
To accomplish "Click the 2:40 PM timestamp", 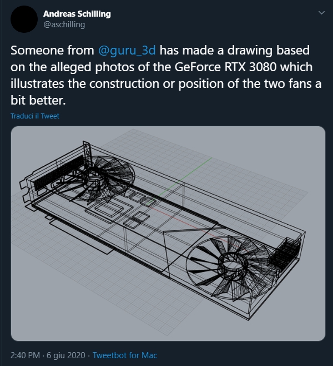I will [25, 355].
